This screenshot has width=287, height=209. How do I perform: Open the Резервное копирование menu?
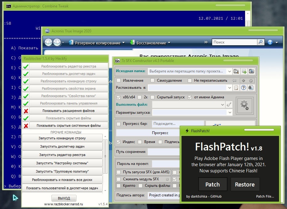tap(97, 43)
